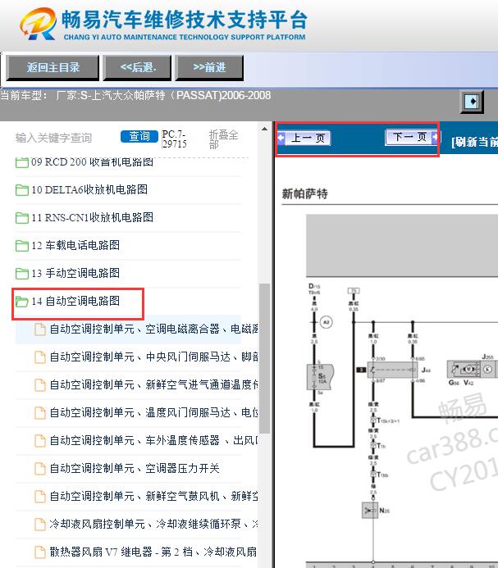
Task: Open 自动空调控制单元、空调器压力开关 diagram
Action: click(x=135, y=468)
